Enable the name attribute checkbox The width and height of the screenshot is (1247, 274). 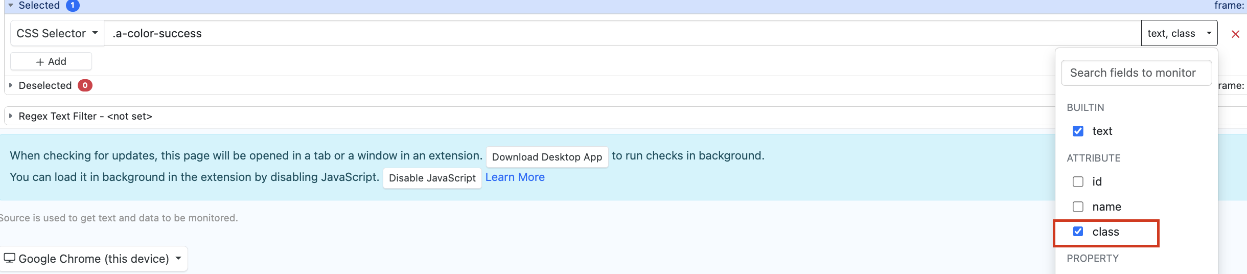pos(1078,207)
